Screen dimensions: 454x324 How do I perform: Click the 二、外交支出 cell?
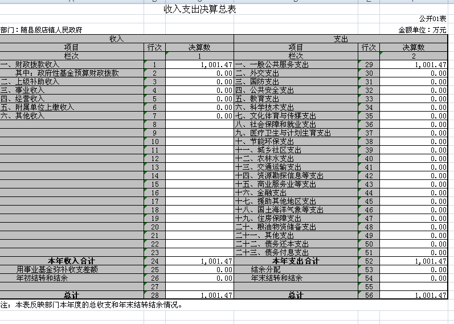click(296, 73)
